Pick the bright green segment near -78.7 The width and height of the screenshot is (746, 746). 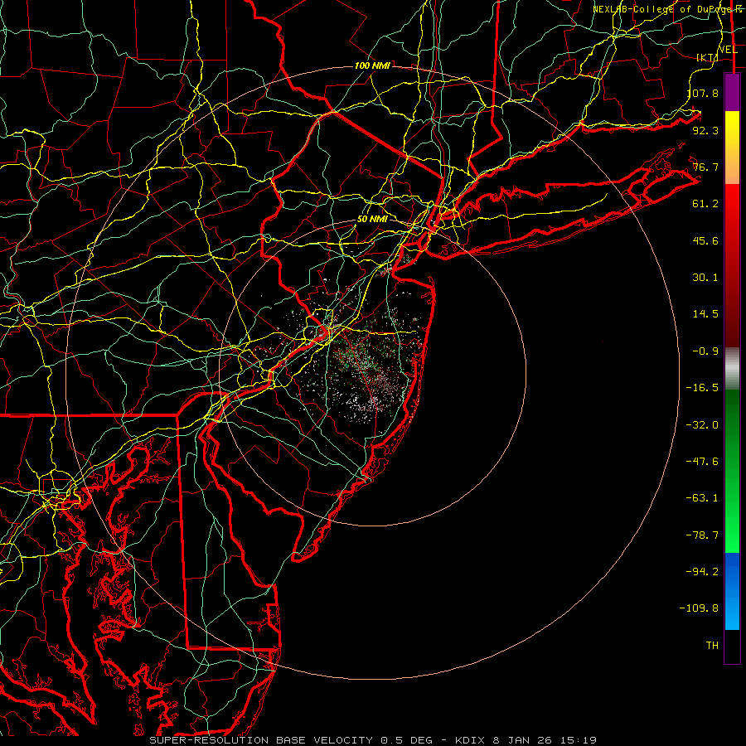[732, 535]
